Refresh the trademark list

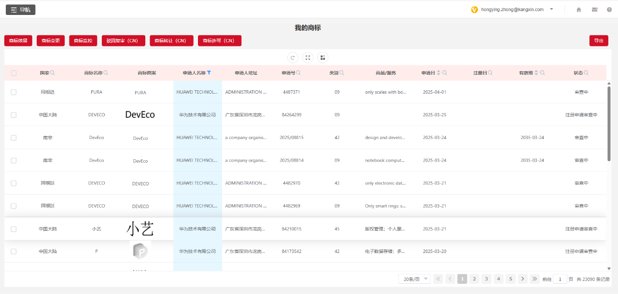[x=293, y=57]
